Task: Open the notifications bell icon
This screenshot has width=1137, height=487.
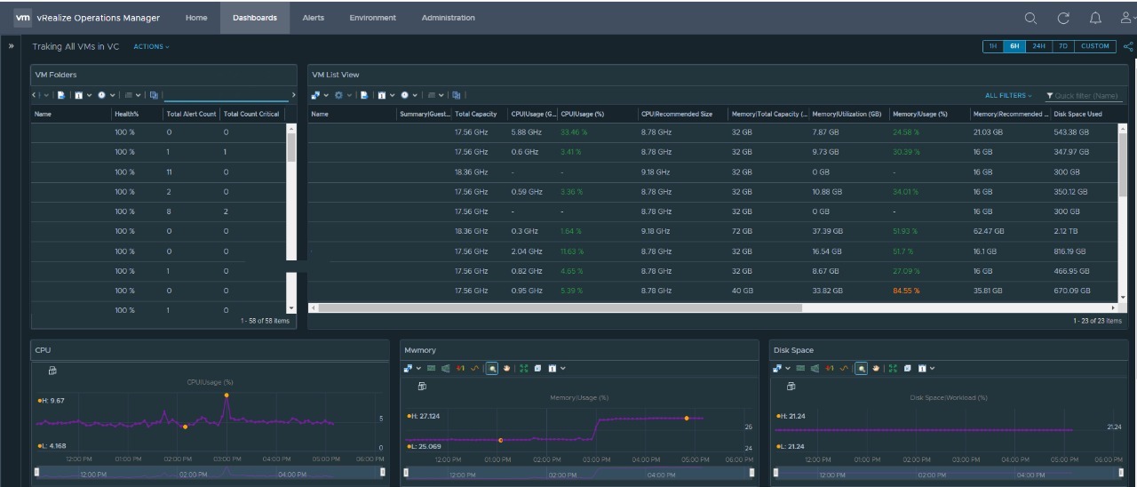Action: (x=1095, y=18)
